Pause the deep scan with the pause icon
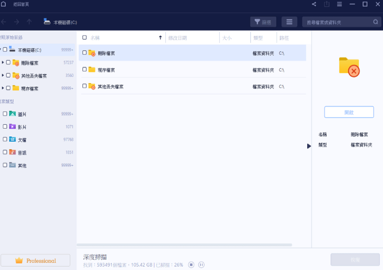 click(201, 265)
